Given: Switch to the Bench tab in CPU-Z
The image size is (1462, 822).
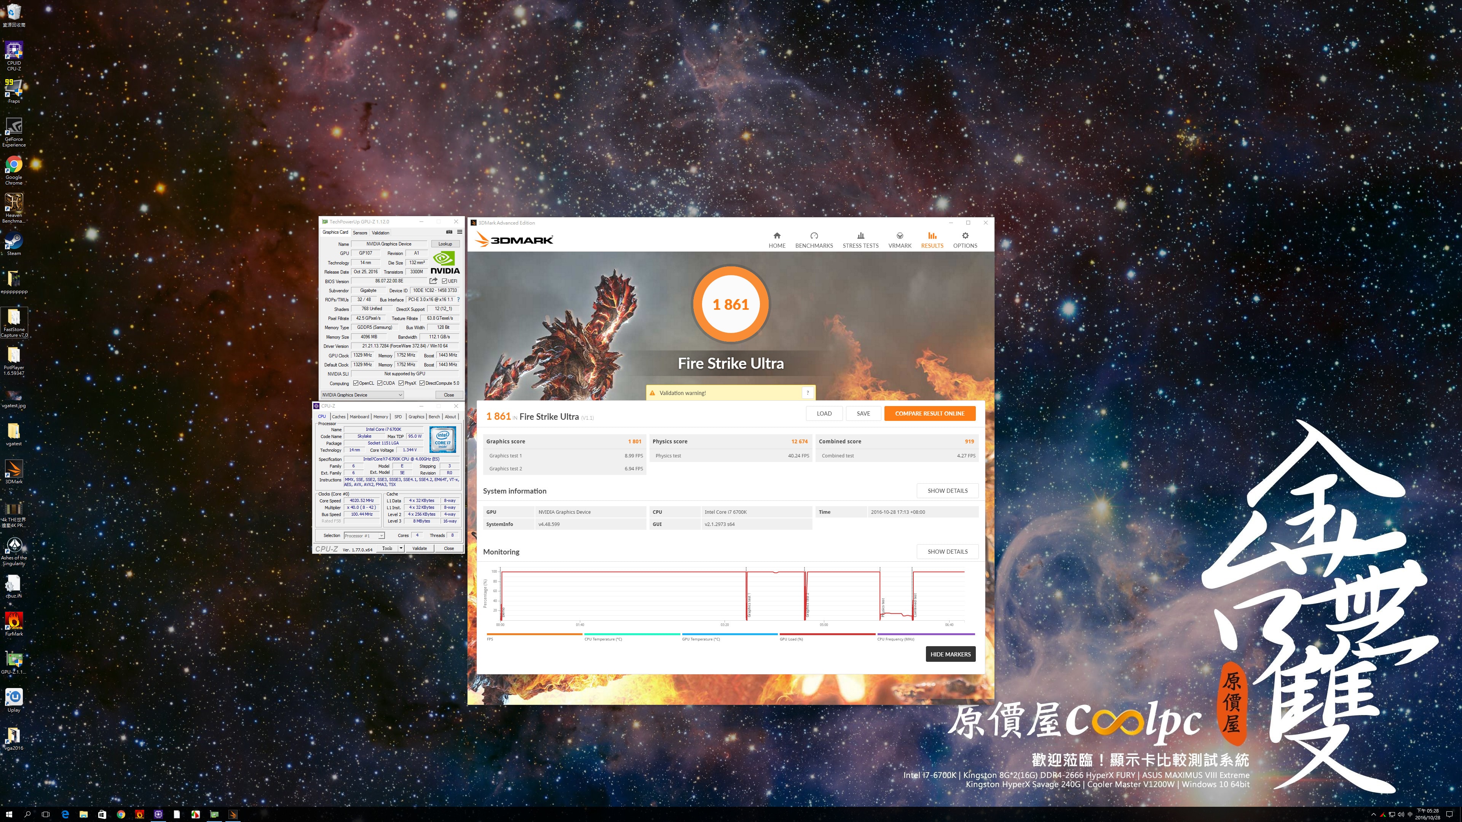Looking at the screenshot, I should (434, 416).
